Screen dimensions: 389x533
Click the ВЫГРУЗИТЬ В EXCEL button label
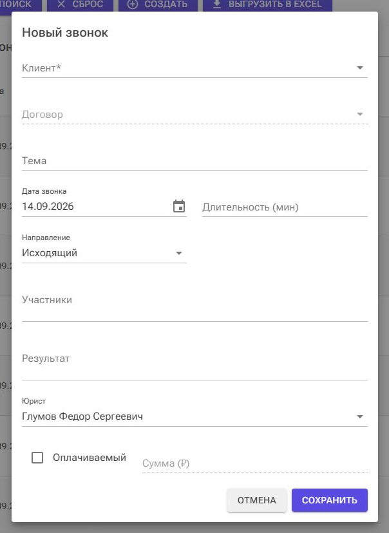click(x=275, y=5)
